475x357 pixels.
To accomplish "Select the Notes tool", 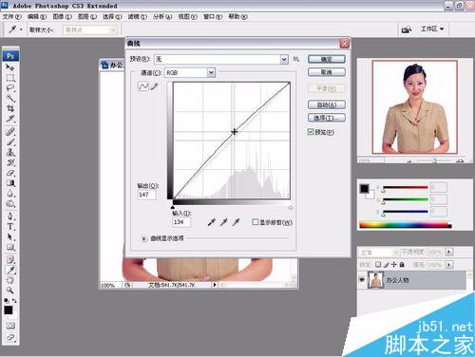I will (10, 259).
